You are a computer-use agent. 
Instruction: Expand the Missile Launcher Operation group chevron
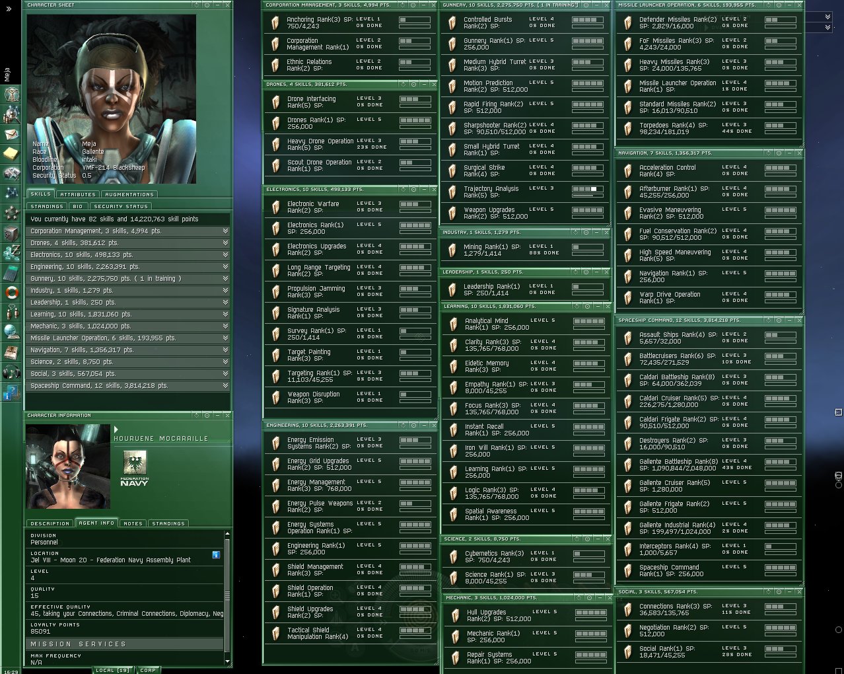(x=225, y=338)
